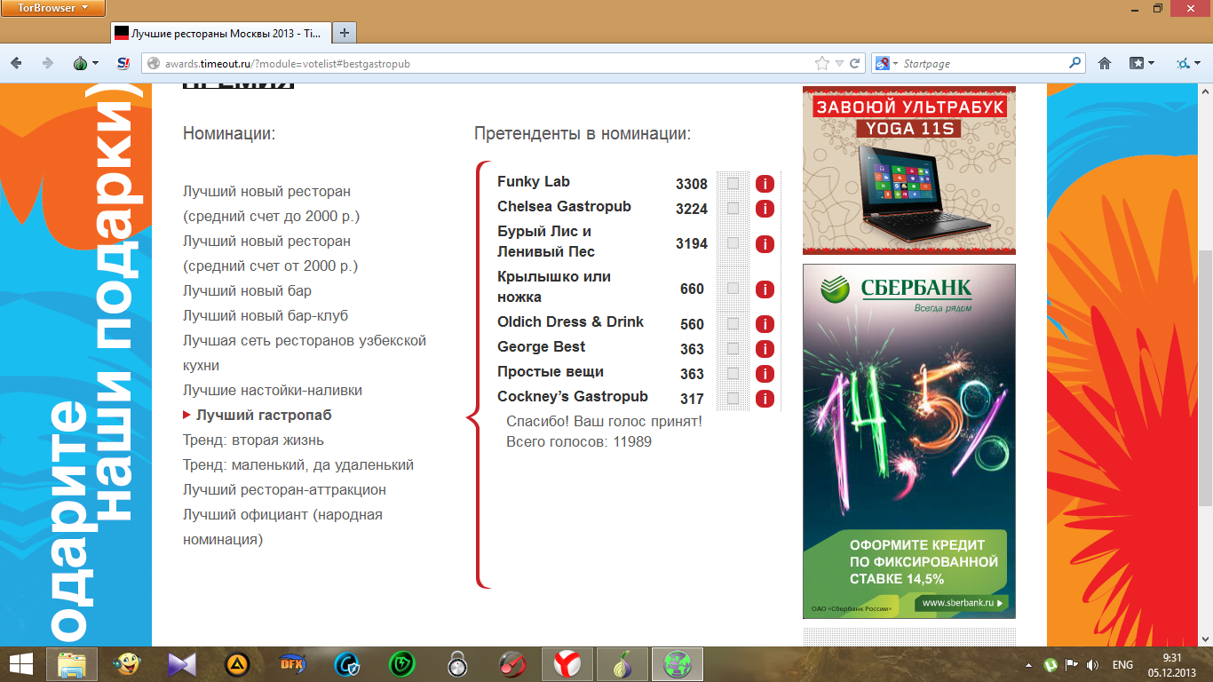Go back with the browser back arrow

click(x=16, y=63)
